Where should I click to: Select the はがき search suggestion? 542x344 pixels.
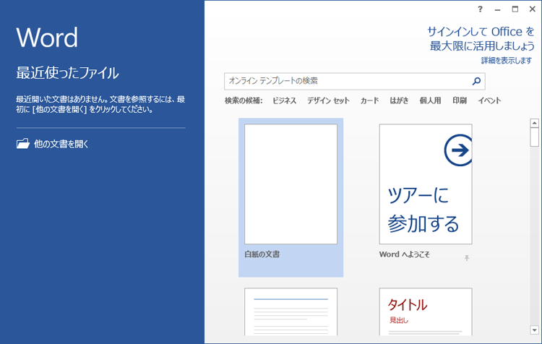tap(399, 100)
